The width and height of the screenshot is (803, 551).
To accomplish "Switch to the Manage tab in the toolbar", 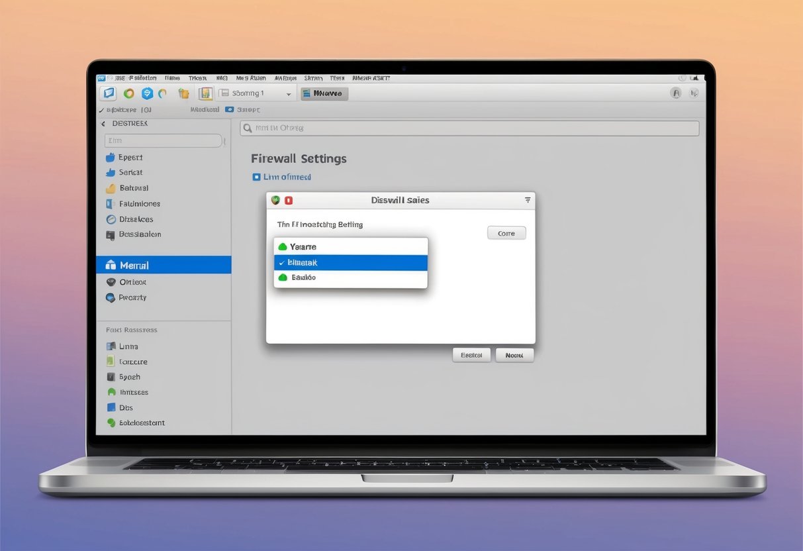I will (x=324, y=93).
